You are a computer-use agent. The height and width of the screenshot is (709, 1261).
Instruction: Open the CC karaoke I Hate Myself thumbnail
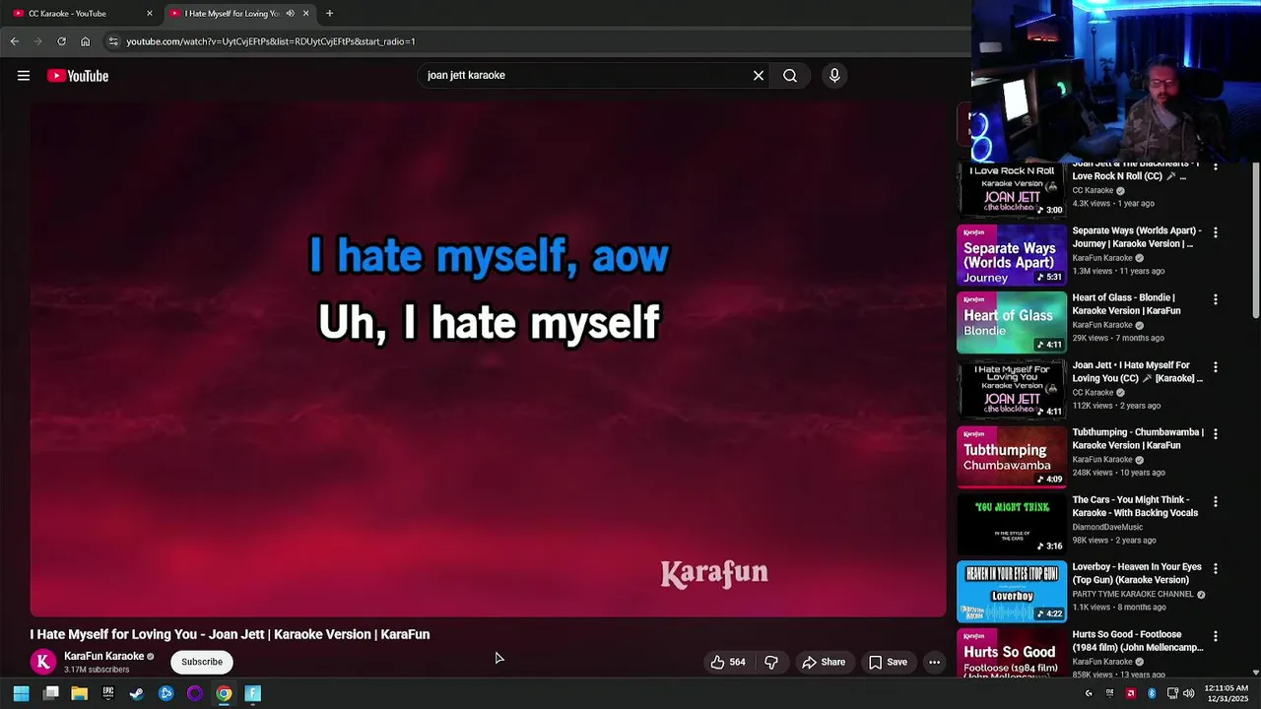(1012, 389)
